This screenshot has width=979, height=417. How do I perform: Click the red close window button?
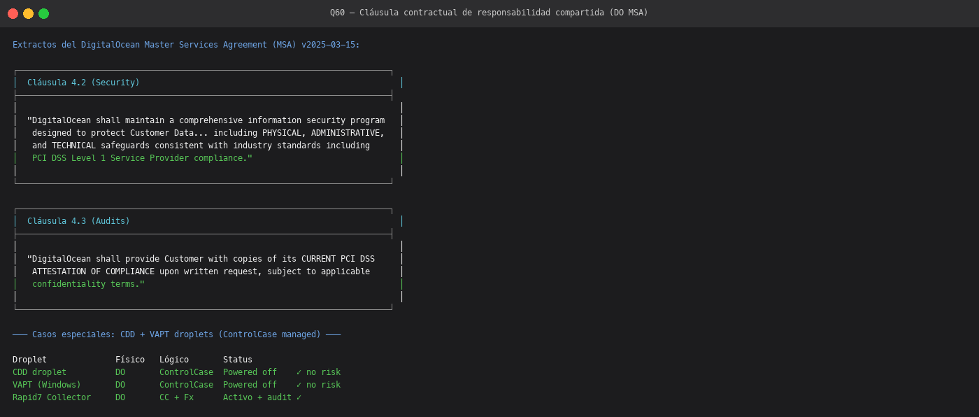click(13, 13)
